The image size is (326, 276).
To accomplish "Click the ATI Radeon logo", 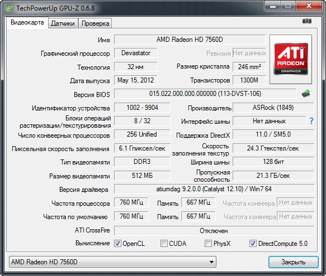I will pos(291,59).
